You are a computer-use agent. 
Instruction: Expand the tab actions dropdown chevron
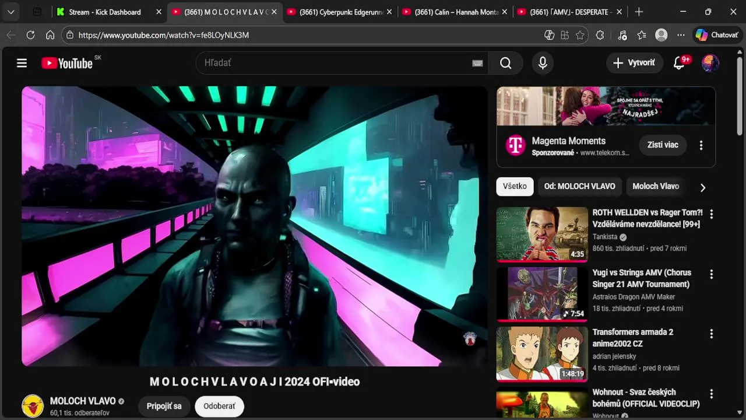(10, 12)
